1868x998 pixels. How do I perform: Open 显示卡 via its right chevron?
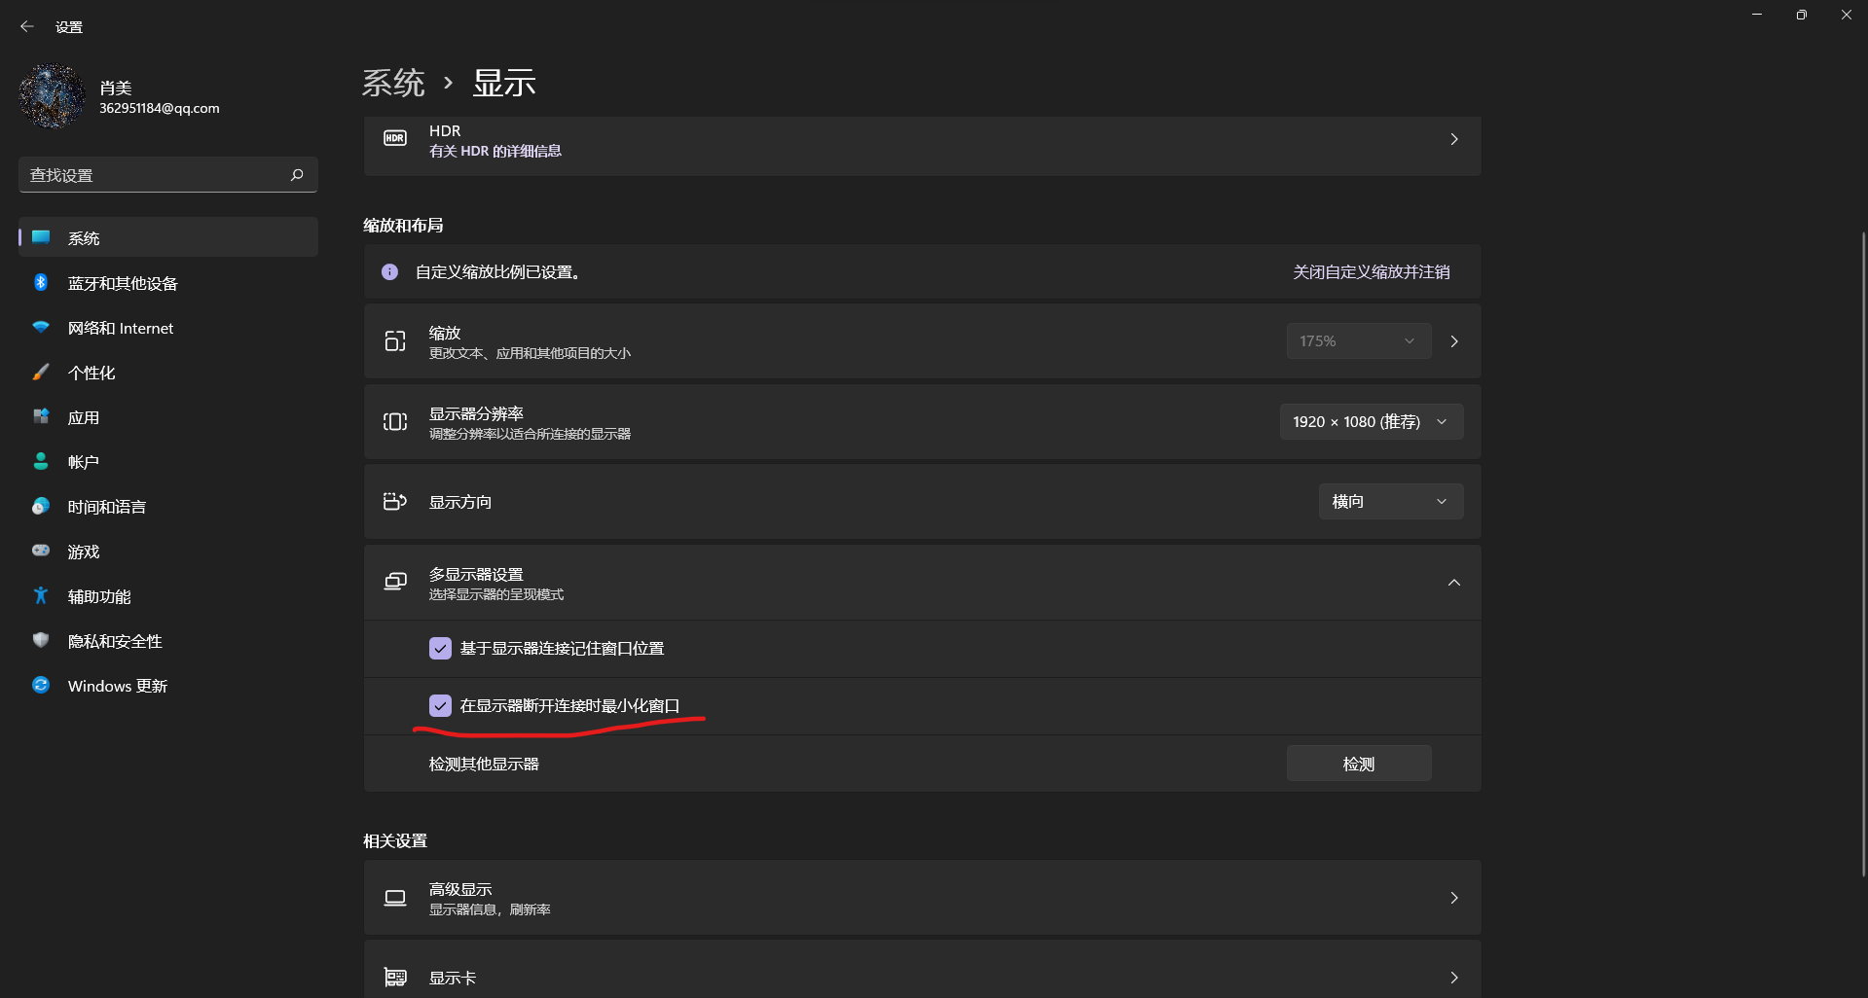(x=1454, y=977)
